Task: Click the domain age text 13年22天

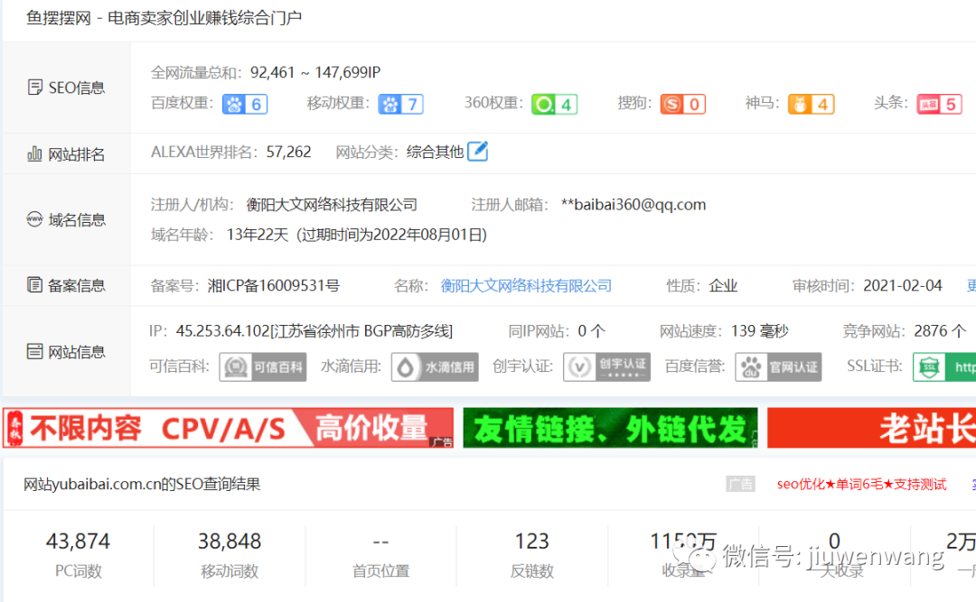Action: click(258, 235)
